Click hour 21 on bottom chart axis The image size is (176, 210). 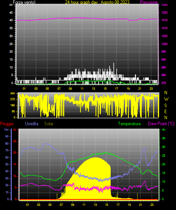point(140,205)
